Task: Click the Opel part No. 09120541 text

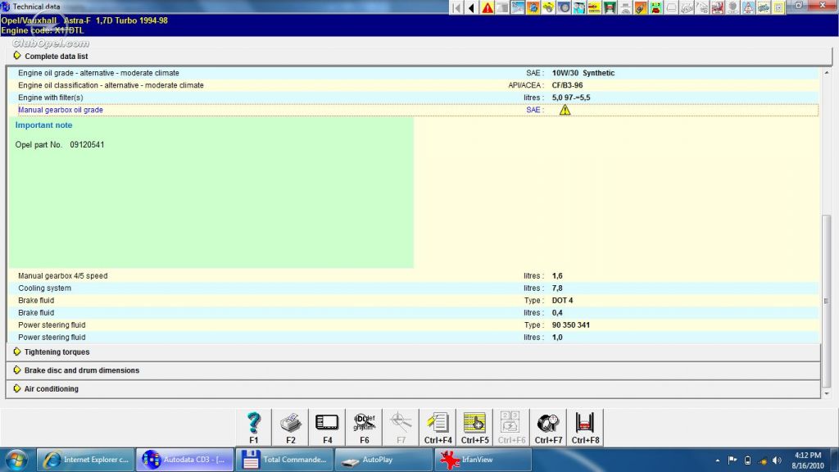Action: point(60,144)
